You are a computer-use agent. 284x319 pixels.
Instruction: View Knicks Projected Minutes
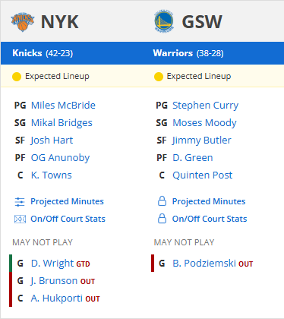tap(67, 201)
